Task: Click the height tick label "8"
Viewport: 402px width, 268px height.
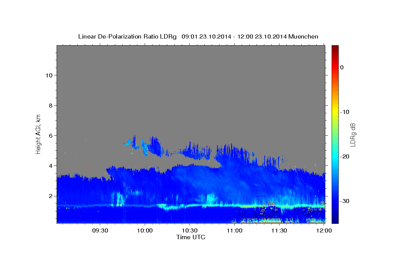Action: click(50, 105)
